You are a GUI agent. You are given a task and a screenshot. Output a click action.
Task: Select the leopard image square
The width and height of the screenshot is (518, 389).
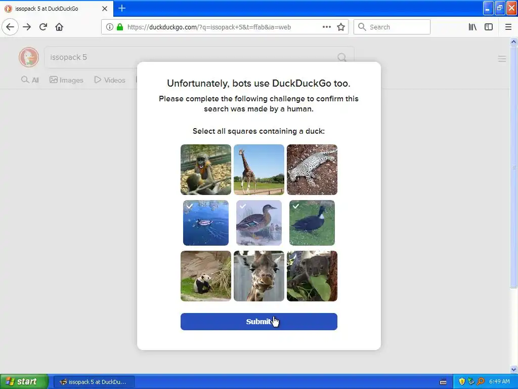(312, 170)
